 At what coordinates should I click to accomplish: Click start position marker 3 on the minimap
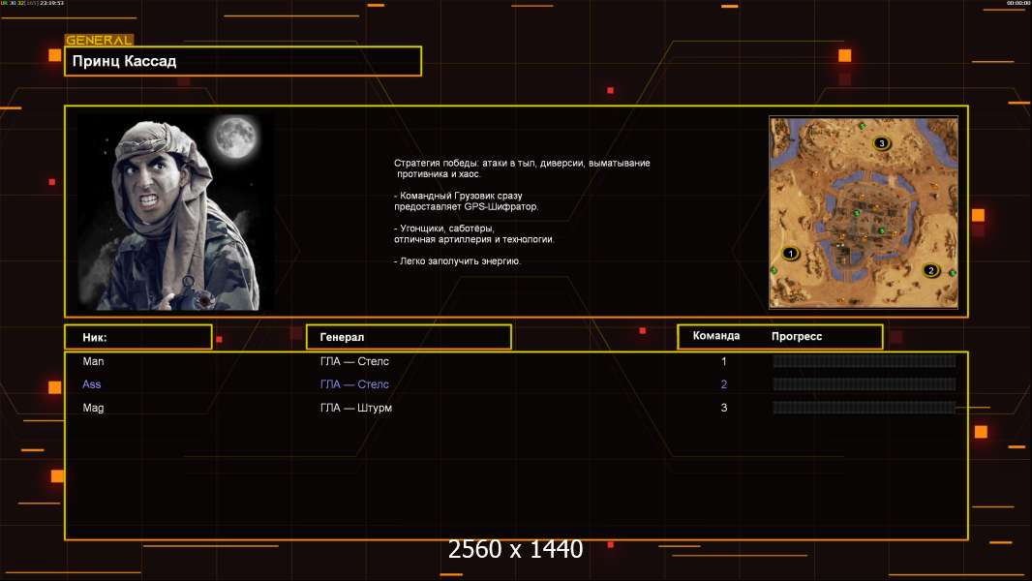(880, 143)
